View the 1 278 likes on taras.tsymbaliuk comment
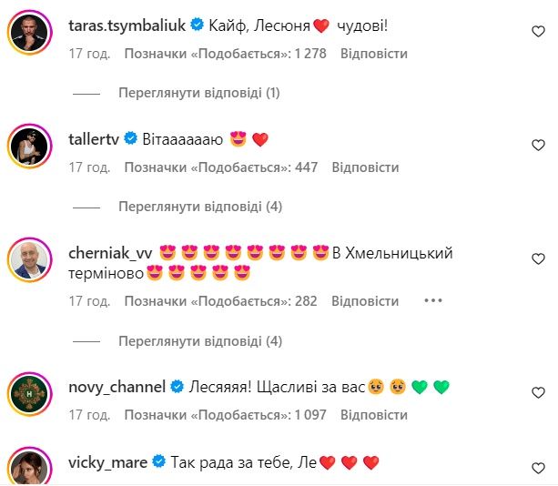 [x=224, y=54]
